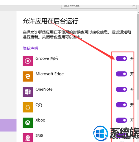Click the 地图 label text

(x=39, y=136)
